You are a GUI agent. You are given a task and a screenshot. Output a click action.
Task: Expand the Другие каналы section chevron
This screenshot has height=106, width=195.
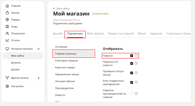point(38,78)
